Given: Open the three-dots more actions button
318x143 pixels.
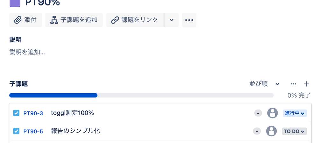Looking at the screenshot, I should [189, 20].
